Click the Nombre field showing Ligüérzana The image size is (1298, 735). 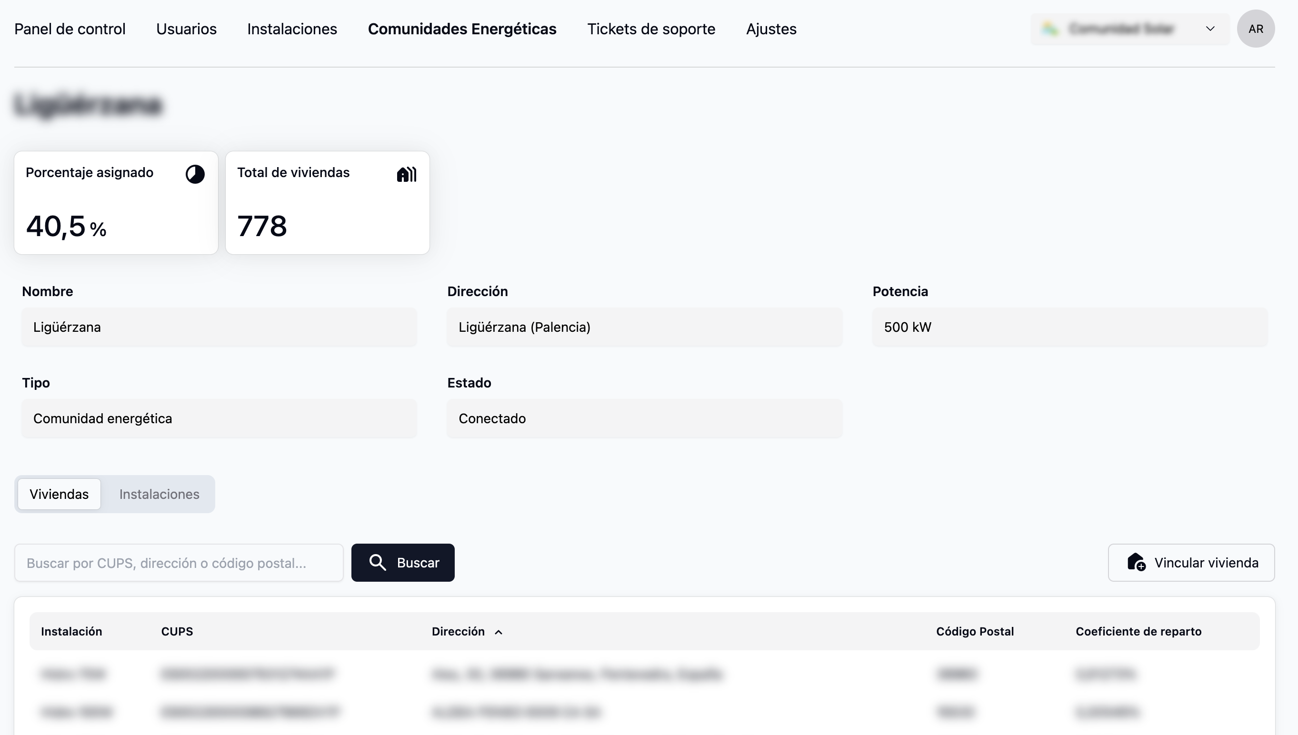tap(219, 327)
